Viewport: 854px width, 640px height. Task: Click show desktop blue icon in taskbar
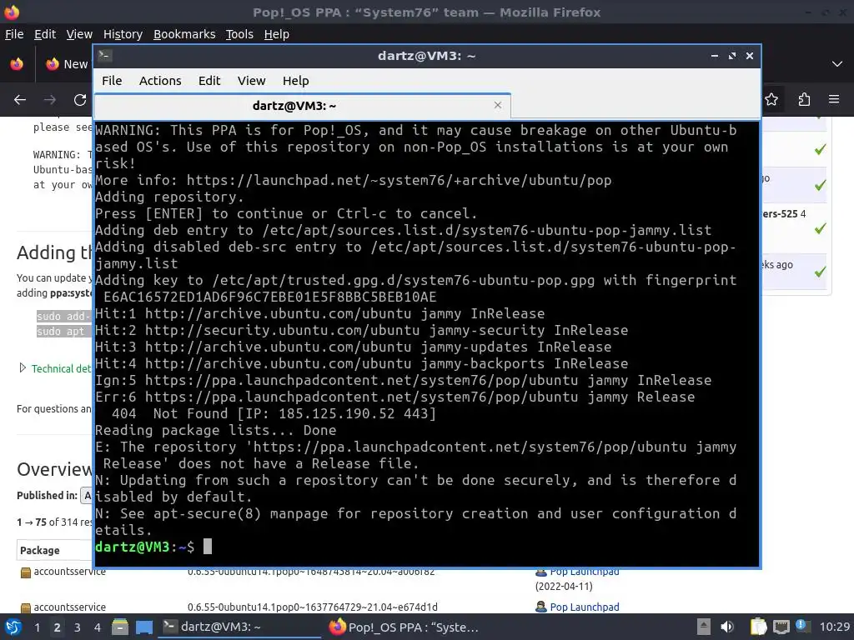coord(143,627)
